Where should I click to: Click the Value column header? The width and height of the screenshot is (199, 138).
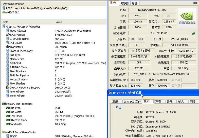tap(80, 22)
